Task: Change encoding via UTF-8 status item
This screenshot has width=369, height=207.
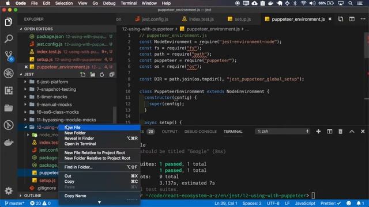Action: 273,203
